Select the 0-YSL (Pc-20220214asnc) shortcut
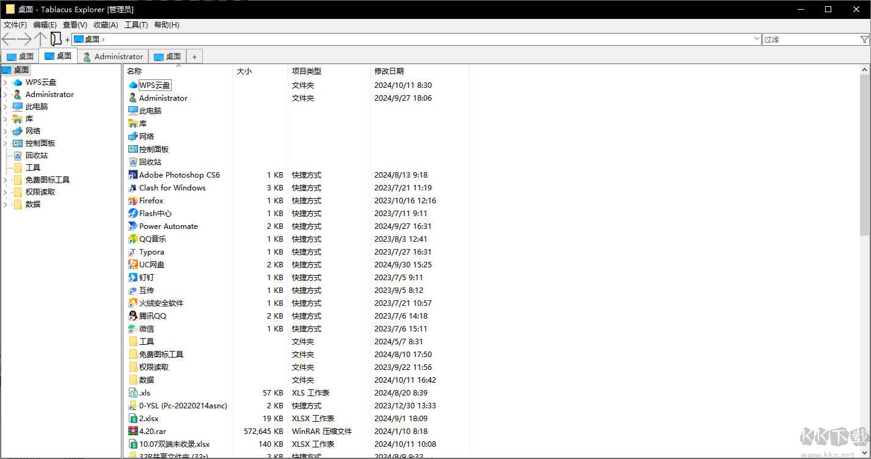This screenshot has height=459, width=871. coord(183,406)
